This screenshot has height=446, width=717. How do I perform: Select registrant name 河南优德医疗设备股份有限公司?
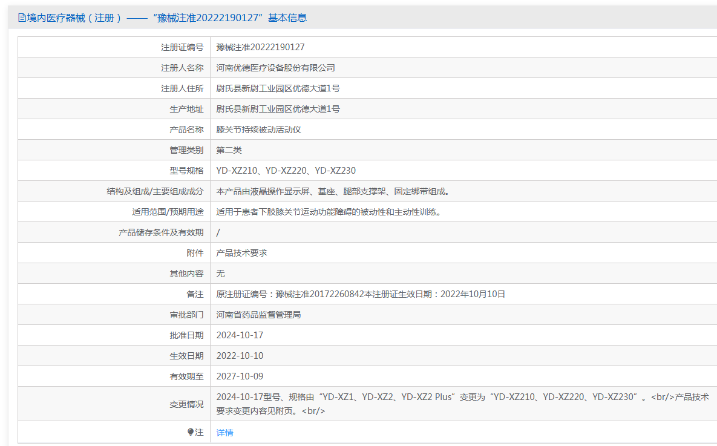click(275, 68)
